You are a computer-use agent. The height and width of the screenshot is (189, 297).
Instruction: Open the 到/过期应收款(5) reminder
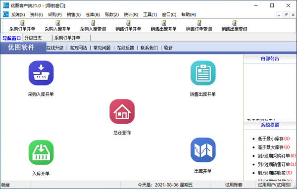(275, 173)
